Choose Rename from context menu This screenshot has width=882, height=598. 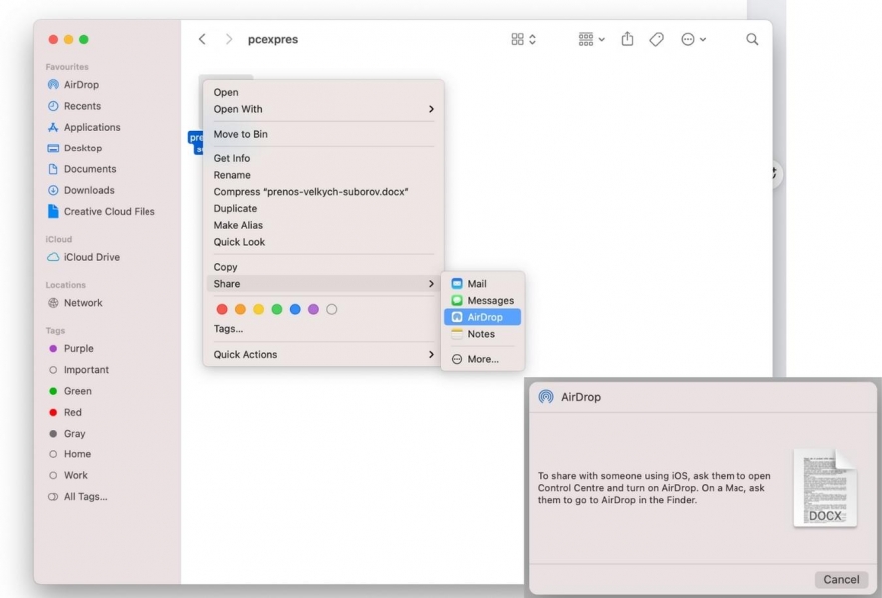[x=324, y=175]
